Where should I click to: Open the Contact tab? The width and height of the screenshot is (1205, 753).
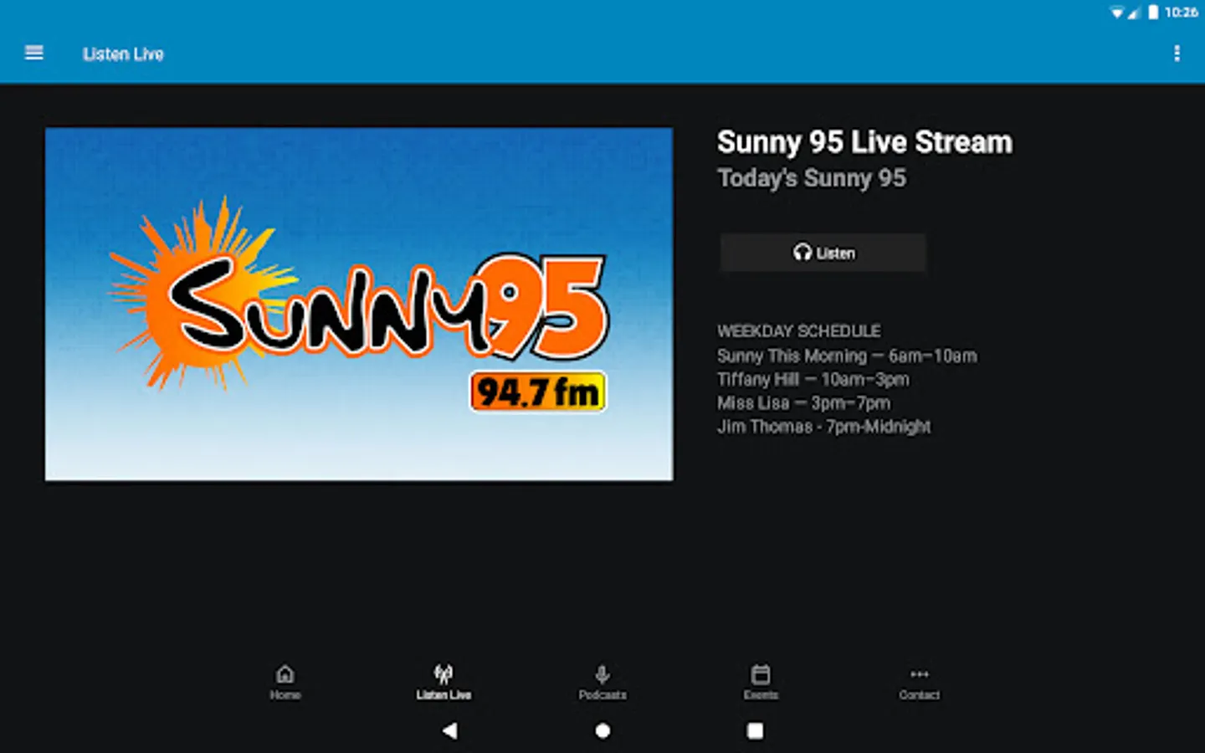[920, 682]
